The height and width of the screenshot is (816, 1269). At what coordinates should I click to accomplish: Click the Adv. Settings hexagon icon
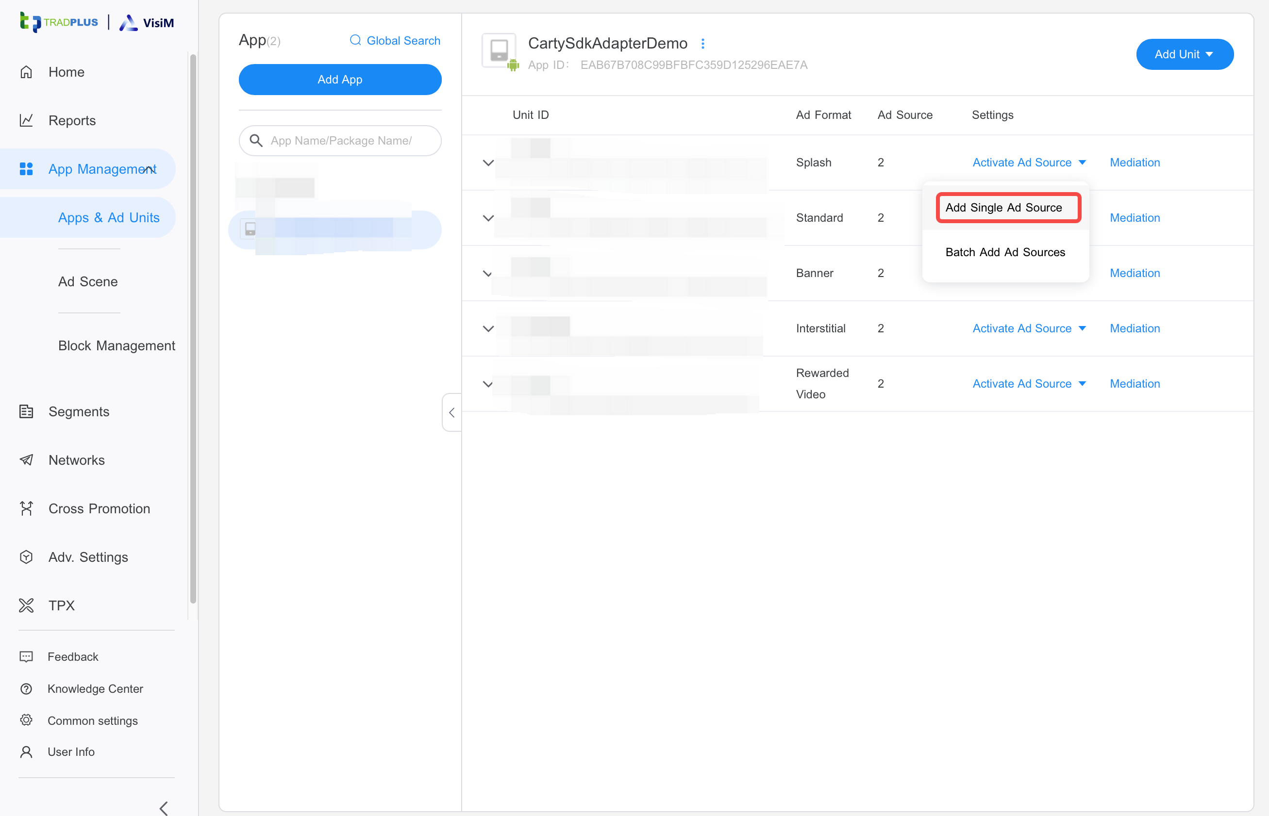pyautogui.click(x=26, y=557)
